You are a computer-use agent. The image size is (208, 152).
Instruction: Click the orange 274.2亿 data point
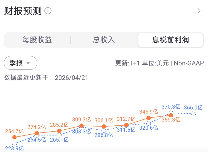point(37,133)
